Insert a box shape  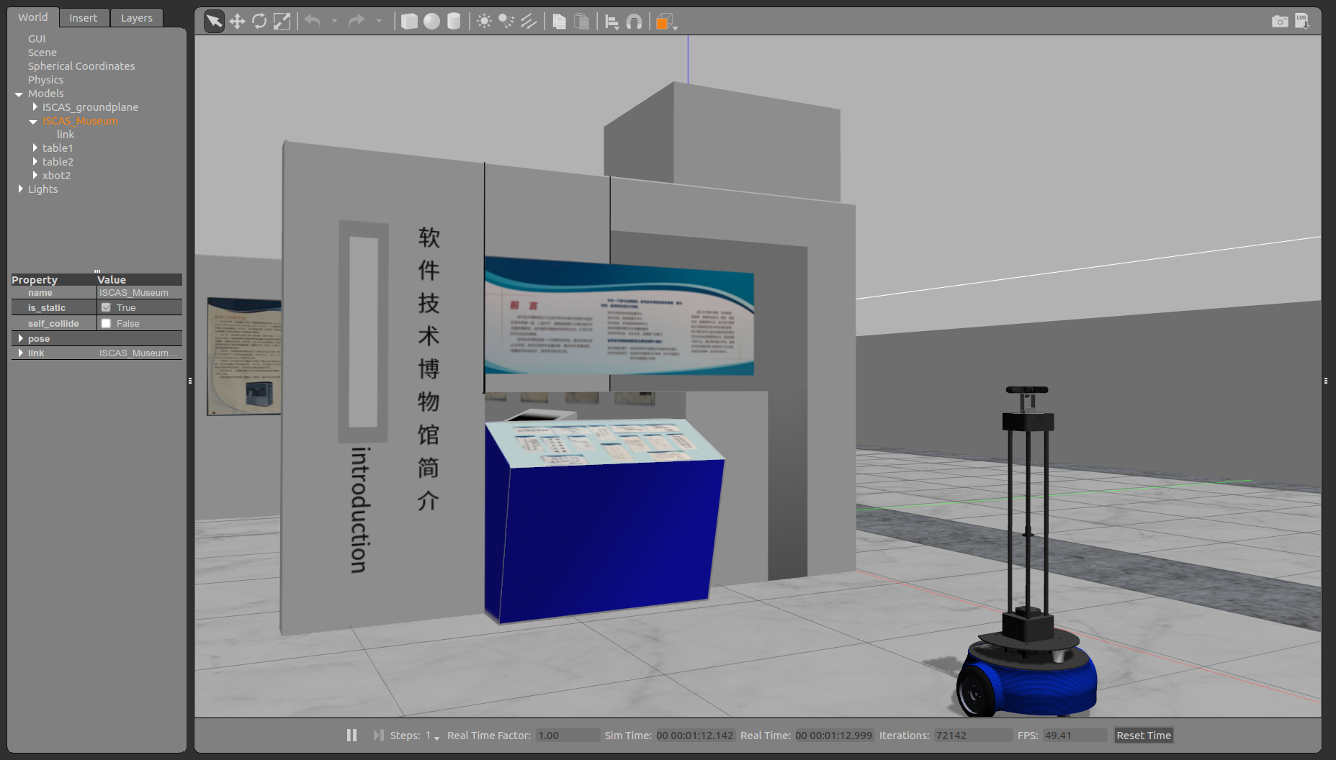pos(409,22)
